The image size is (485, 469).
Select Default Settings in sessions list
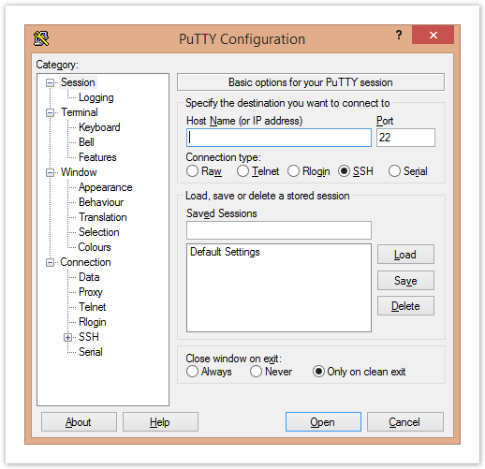(x=225, y=252)
